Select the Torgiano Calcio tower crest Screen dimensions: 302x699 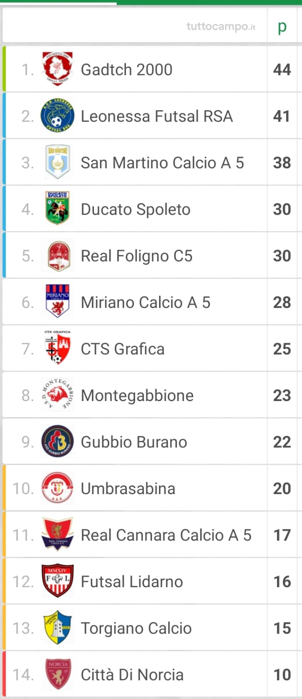pos(57,628)
